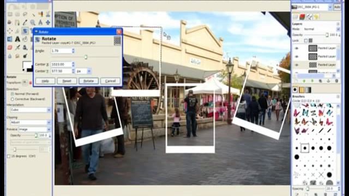Viewport: 349px width, 196px height.
Task: Enable 15 degrees constraint checkbox
Action: point(9,156)
